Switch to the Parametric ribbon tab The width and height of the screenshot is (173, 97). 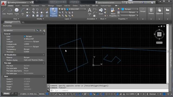click(35, 6)
